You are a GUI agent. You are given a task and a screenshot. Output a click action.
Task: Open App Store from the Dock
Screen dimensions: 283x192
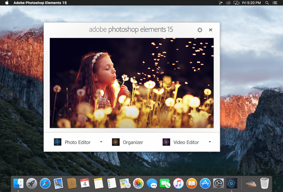205,183
